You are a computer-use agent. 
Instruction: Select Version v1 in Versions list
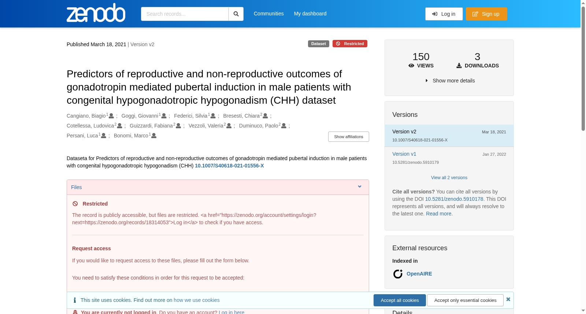(x=404, y=154)
